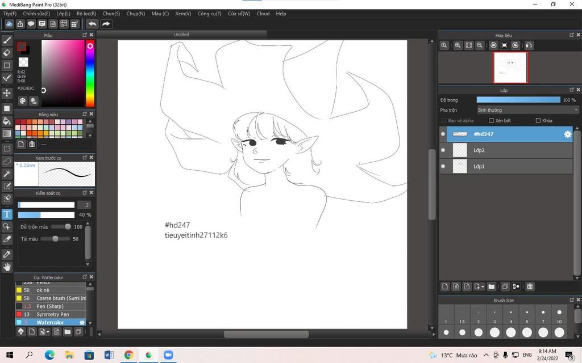Screen dimensions: 582x363
Task: Adjust the Độ trong opacity slider
Action: click(x=518, y=100)
